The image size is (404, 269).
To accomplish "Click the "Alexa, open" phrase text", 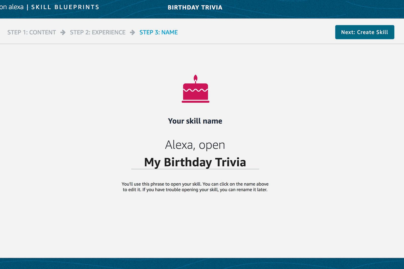I will tap(195, 145).
